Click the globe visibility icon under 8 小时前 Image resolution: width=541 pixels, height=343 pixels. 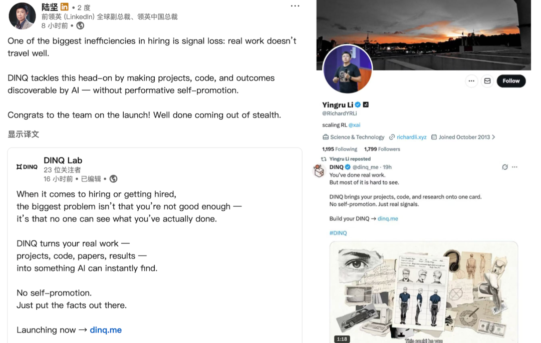pos(80,25)
